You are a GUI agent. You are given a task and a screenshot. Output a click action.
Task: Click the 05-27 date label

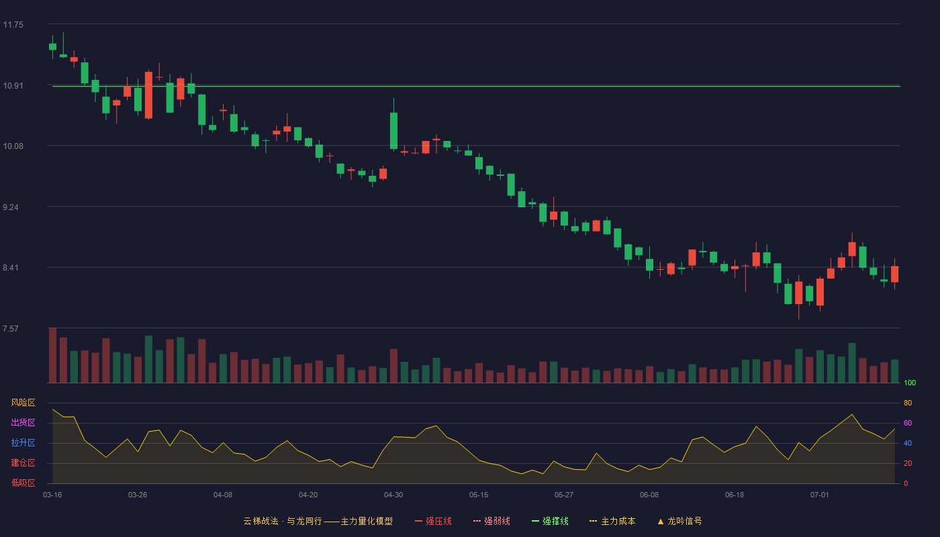(x=564, y=495)
